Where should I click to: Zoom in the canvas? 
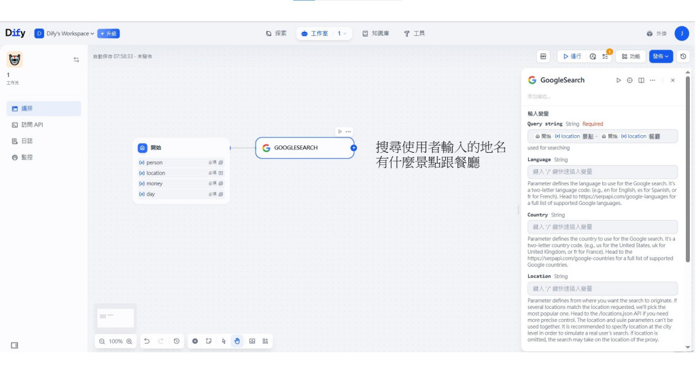[129, 341]
